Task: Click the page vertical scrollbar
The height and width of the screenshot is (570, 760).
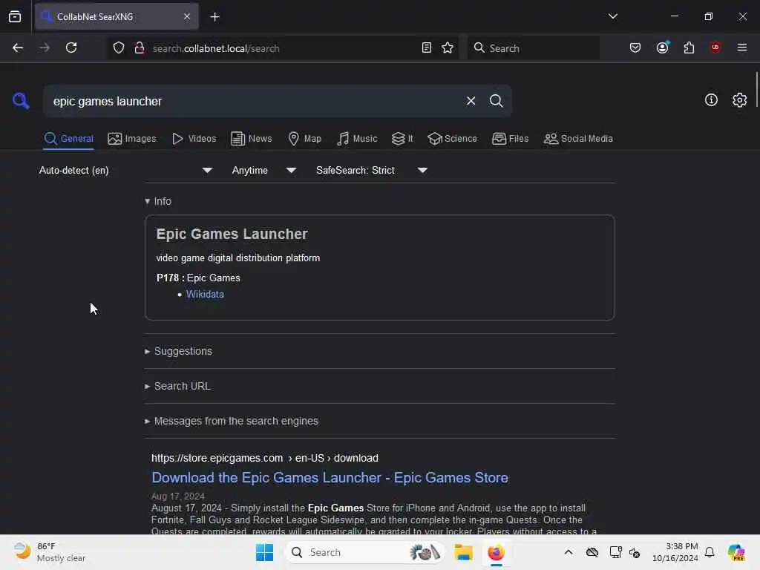Action: (x=756, y=90)
